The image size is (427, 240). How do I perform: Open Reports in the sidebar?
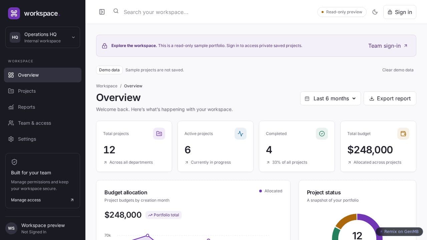click(x=43, y=107)
